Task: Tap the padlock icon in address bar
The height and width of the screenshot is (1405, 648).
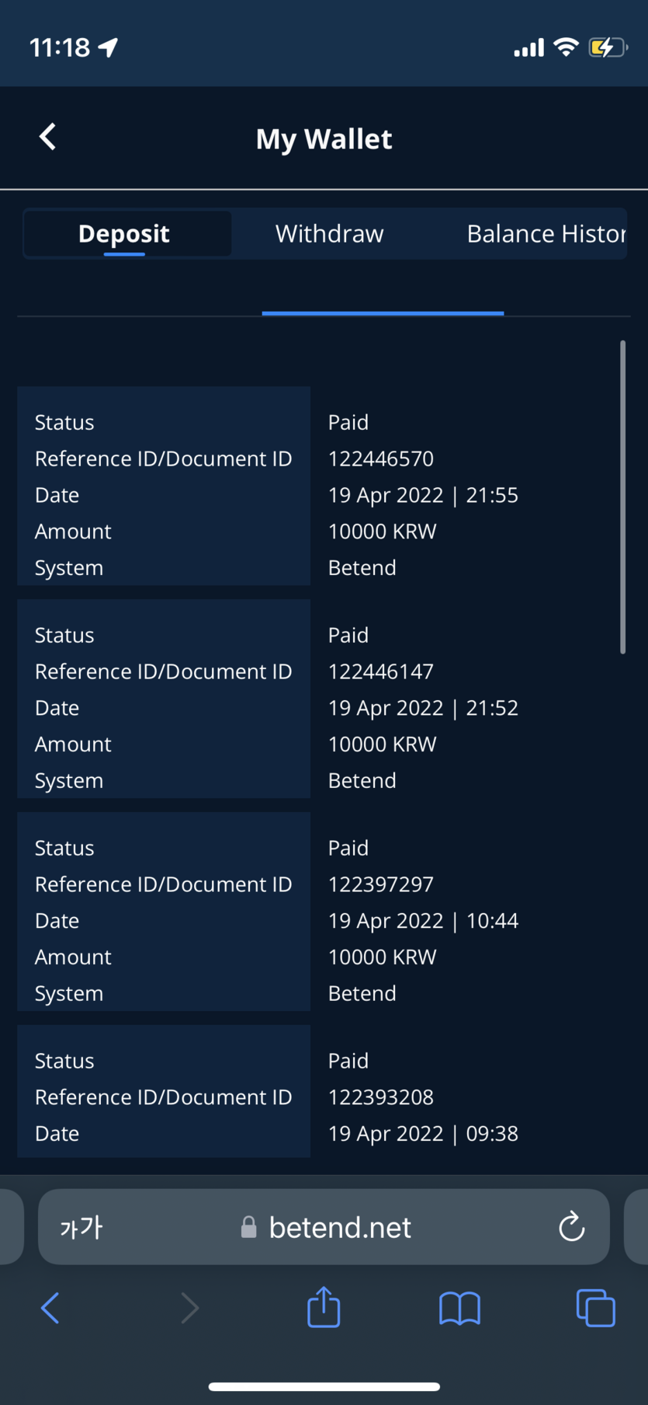Action: pyautogui.click(x=248, y=1227)
